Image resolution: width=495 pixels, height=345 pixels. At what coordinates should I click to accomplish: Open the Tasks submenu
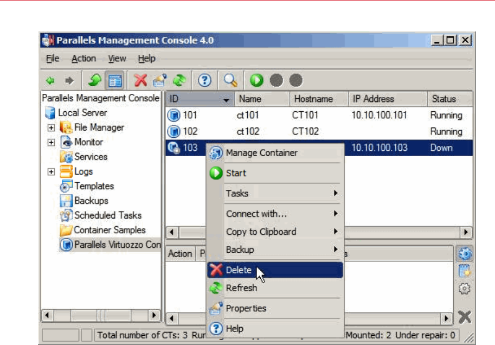coord(275,193)
